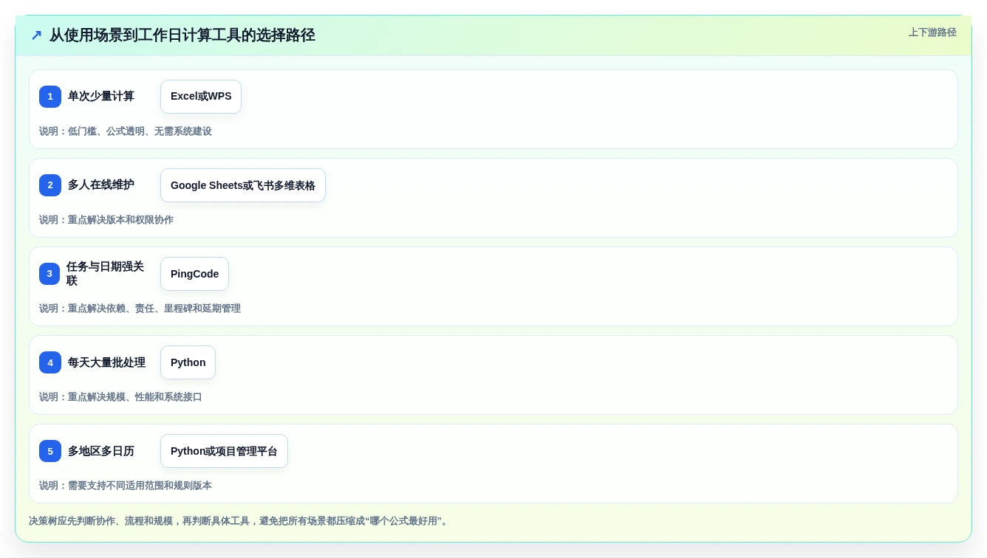Click the footer sentence starting with 决策树应先判断

pos(239,521)
